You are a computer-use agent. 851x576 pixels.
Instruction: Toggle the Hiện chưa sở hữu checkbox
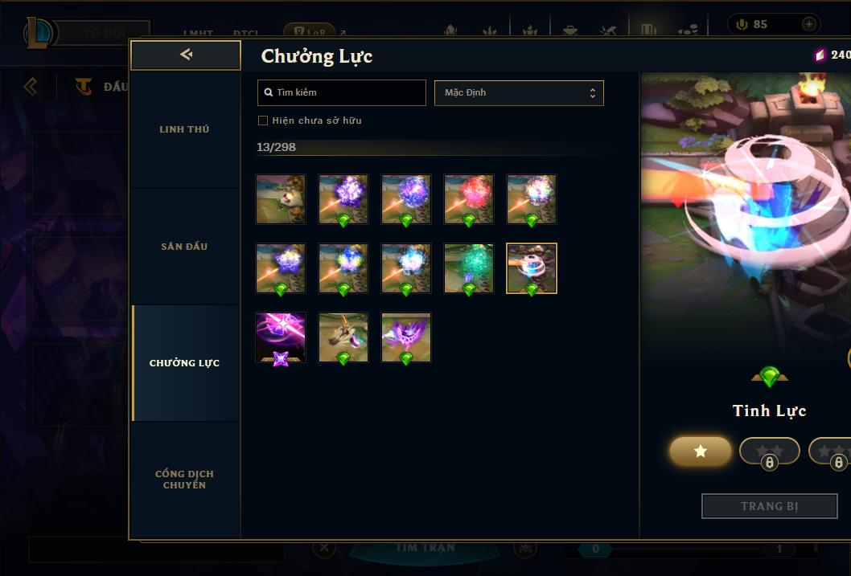[x=263, y=121]
